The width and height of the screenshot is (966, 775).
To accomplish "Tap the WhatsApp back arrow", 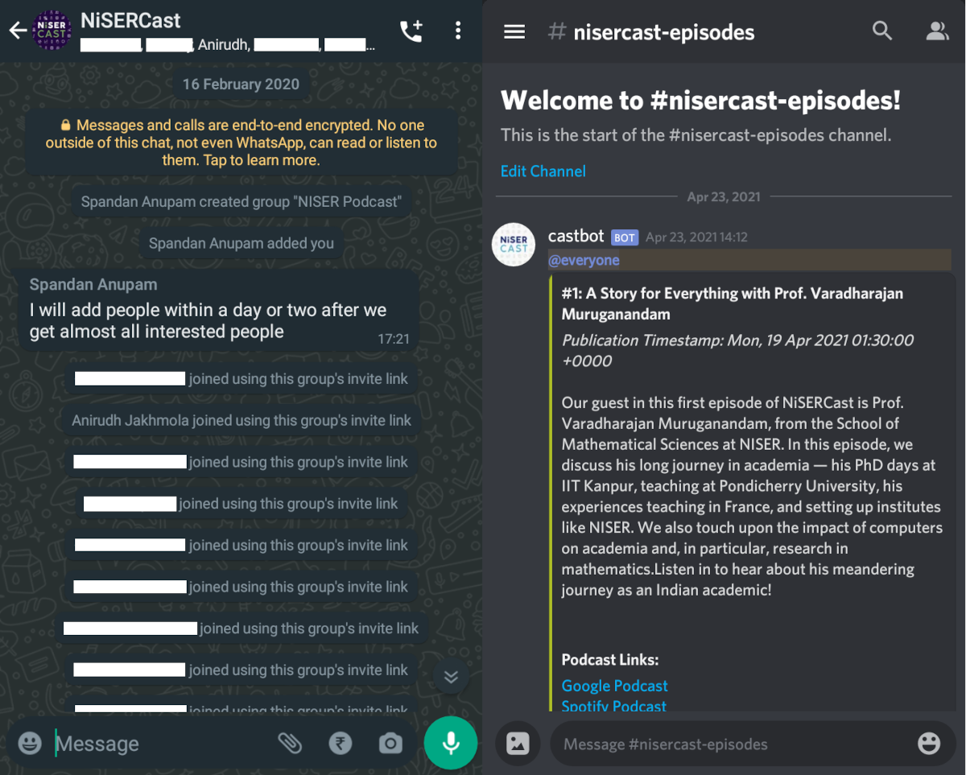I will [18, 31].
